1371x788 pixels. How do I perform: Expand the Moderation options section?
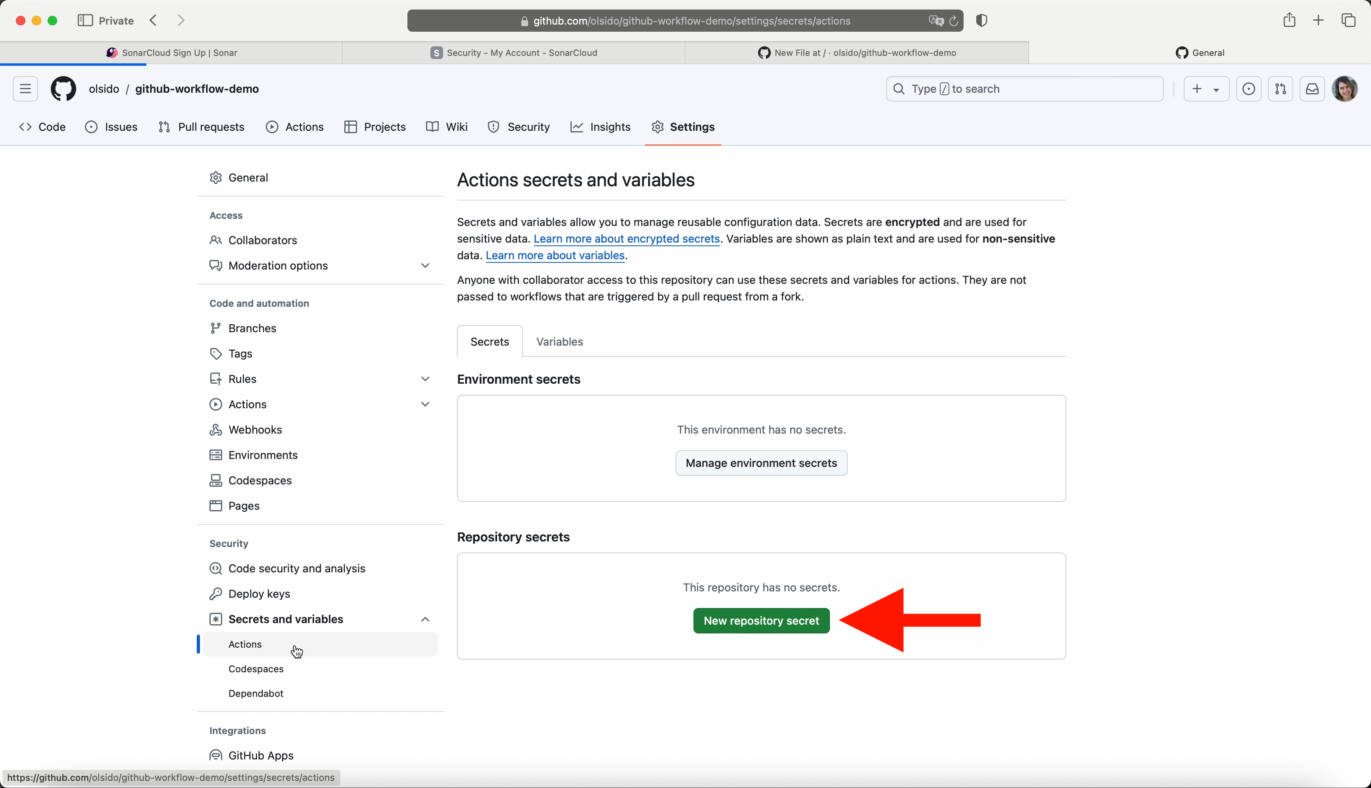pyautogui.click(x=425, y=266)
